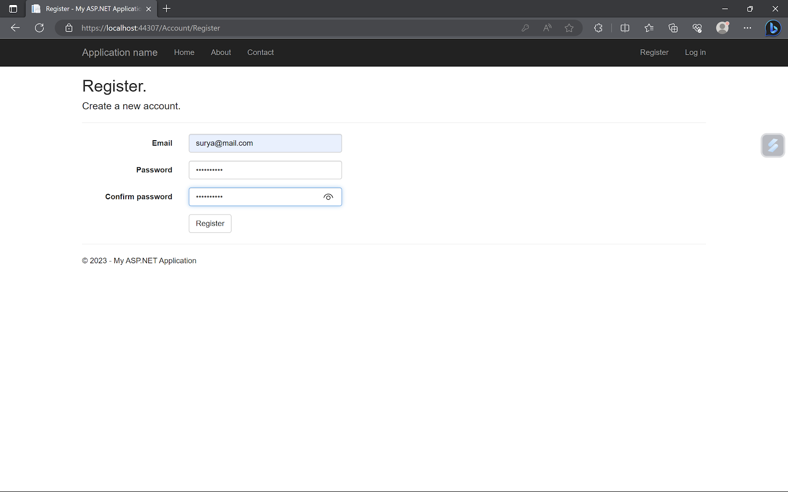Screen dimensions: 788x492
Task: Click the Confirm password label
Action: (x=138, y=197)
